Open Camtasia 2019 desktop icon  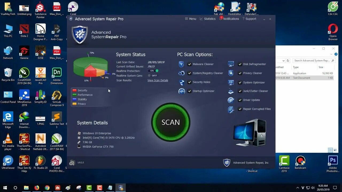click(284, 164)
